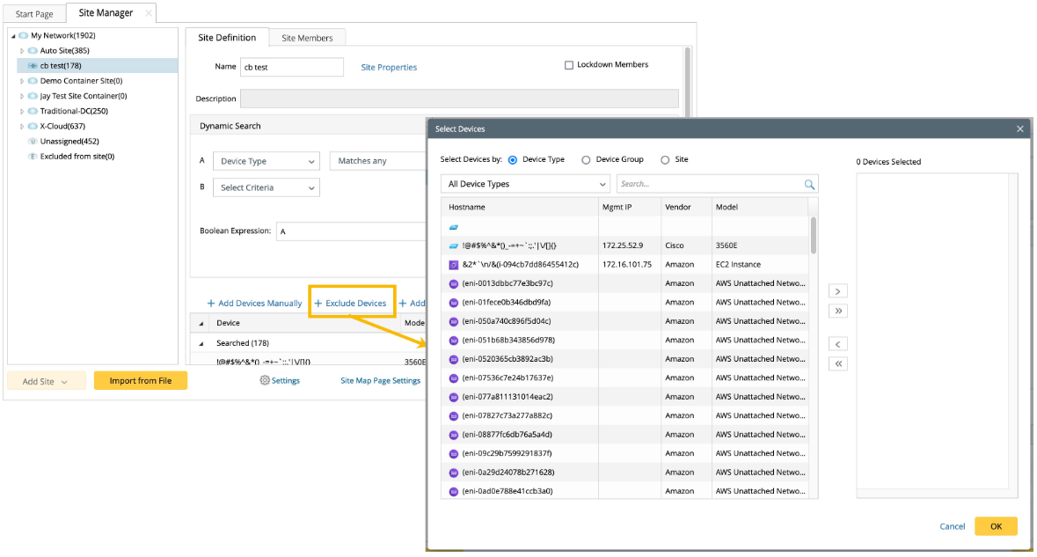Screen dimensions: 1037x557
Task: Select the Site radio button
Action: (665, 160)
